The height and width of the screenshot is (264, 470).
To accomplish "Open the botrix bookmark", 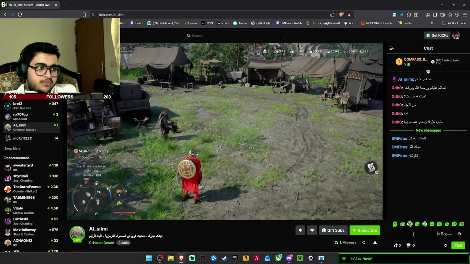I will pos(350,23).
